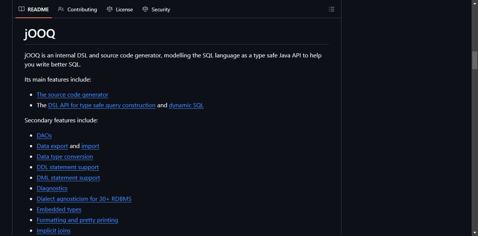This screenshot has height=236, width=478.
Task: Open the README outline list icon
Action: point(332,9)
